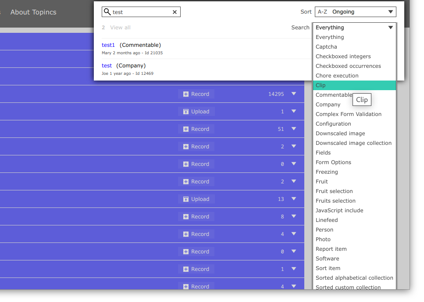
Task: Open the test Company result
Action: click(x=107, y=66)
